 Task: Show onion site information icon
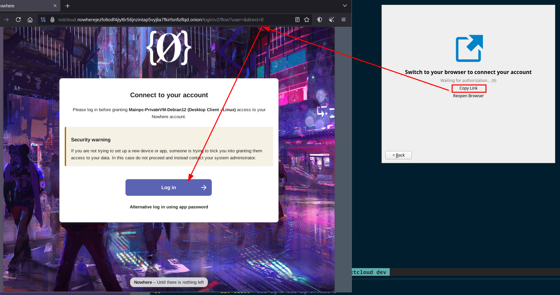[52, 20]
